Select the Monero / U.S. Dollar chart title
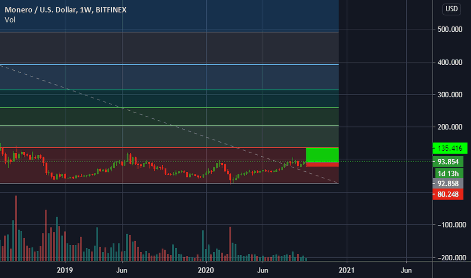The width and height of the screenshot is (471, 278). [66, 10]
